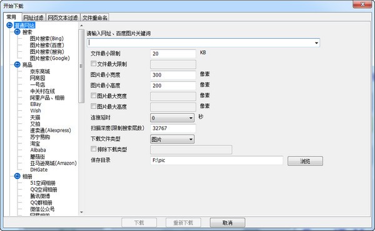Select QQ空间相册 tree entry
The height and width of the screenshot is (231, 375).
coord(44,190)
